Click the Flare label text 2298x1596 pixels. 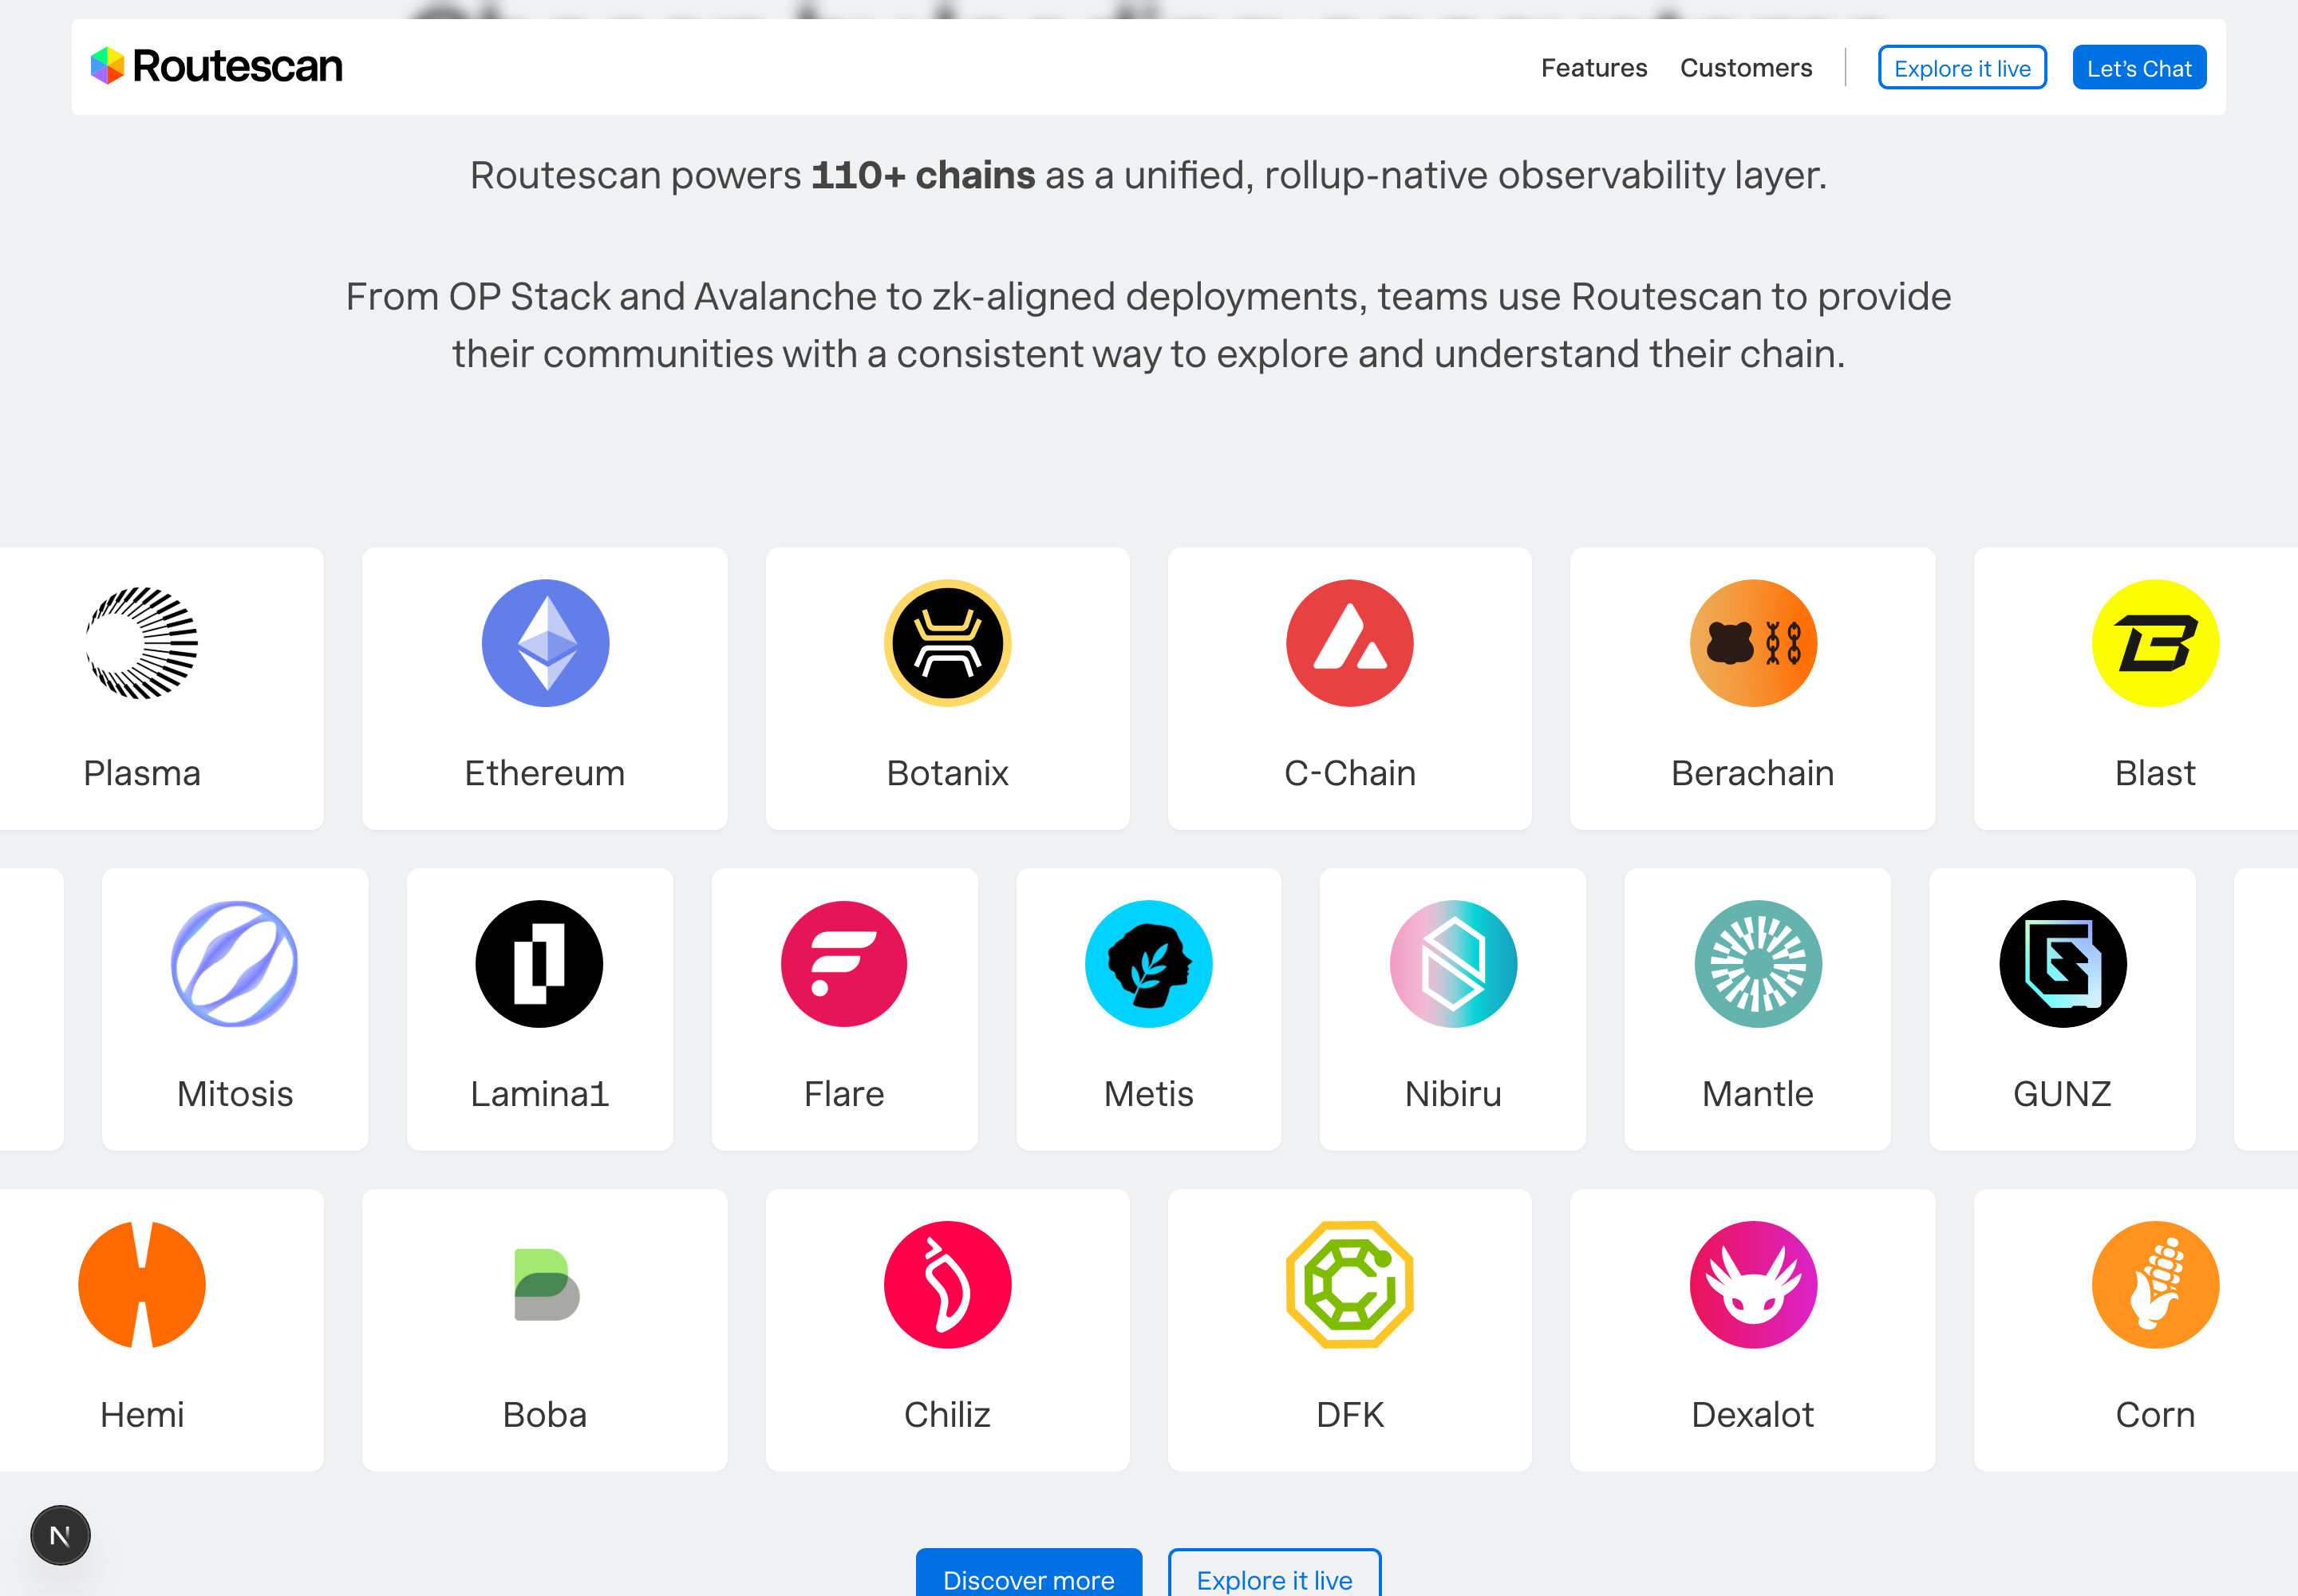click(844, 1094)
